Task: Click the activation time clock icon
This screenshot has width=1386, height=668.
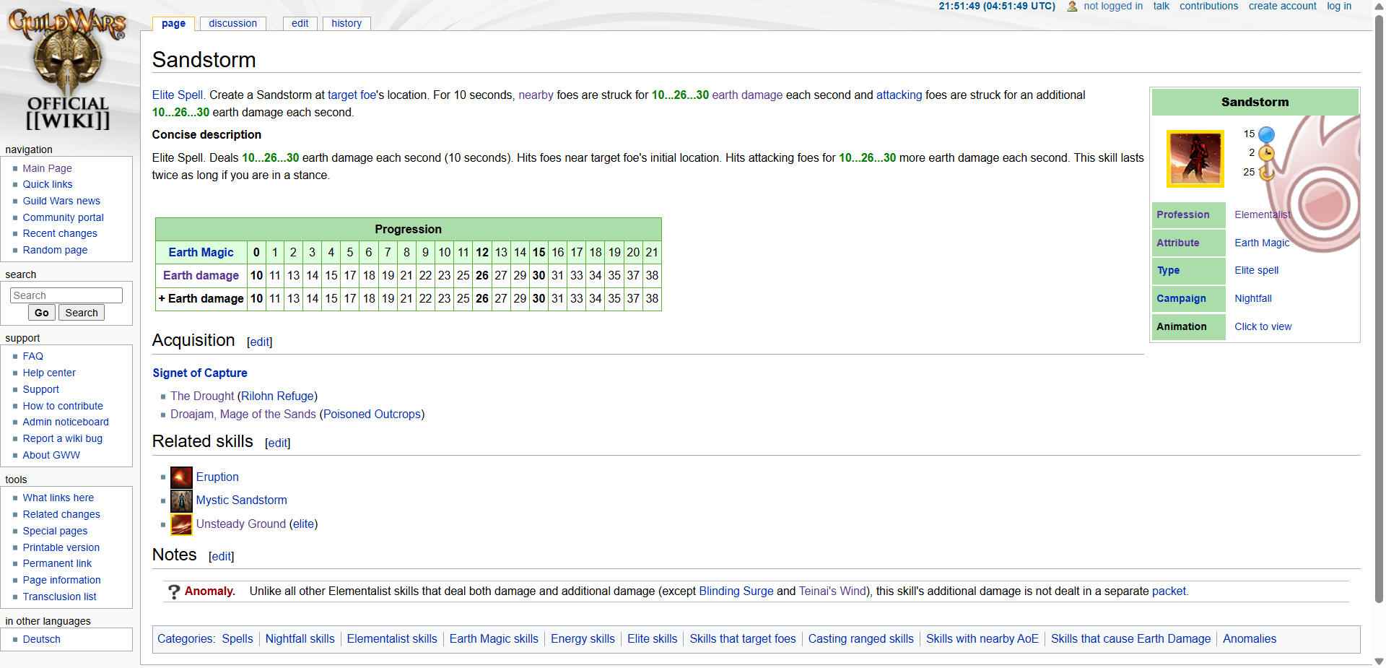Action: pyautogui.click(x=1266, y=153)
